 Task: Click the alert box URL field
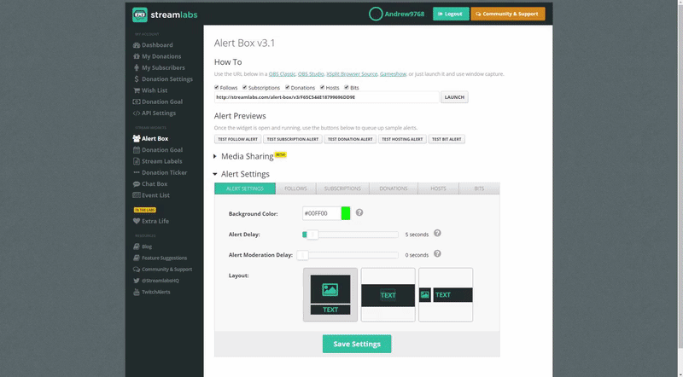[x=327, y=97]
